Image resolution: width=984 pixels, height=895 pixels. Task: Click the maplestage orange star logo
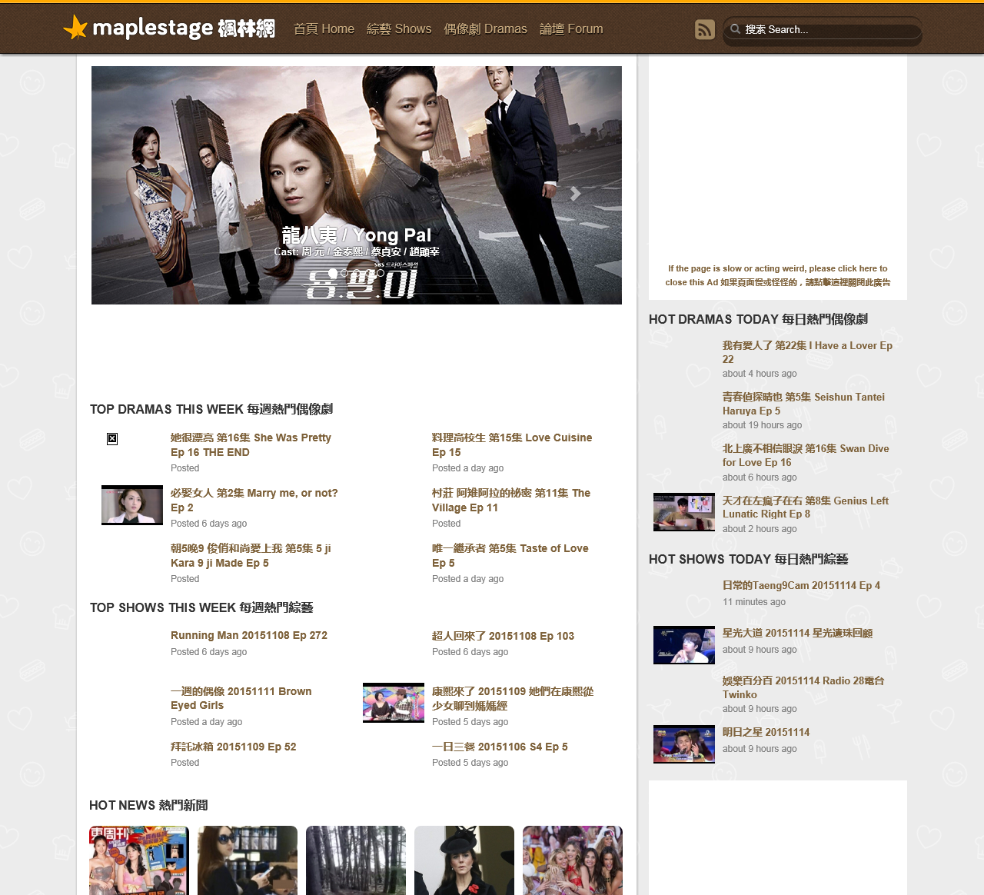point(75,28)
